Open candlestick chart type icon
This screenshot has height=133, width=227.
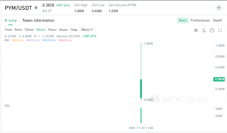[x=196, y=30]
